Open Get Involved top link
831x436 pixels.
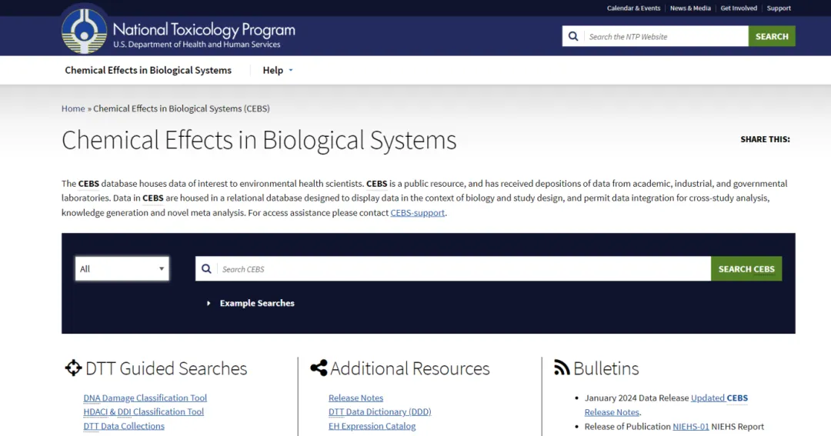point(738,8)
